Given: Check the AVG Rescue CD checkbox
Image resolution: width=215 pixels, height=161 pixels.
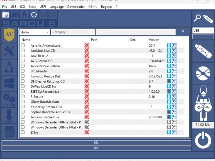Looking at the screenshot, I should point(23,61).
